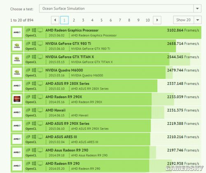Image resolution: width=206 pixels, height=173 pixels.
Task: Click the Windows icon in GTX TITAN X row
Action: [34, 57]
